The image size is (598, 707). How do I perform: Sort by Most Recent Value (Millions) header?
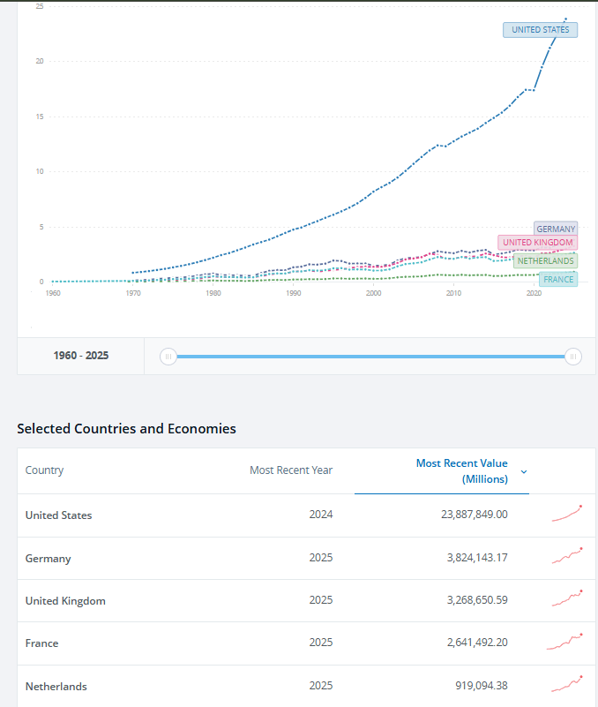462,471
